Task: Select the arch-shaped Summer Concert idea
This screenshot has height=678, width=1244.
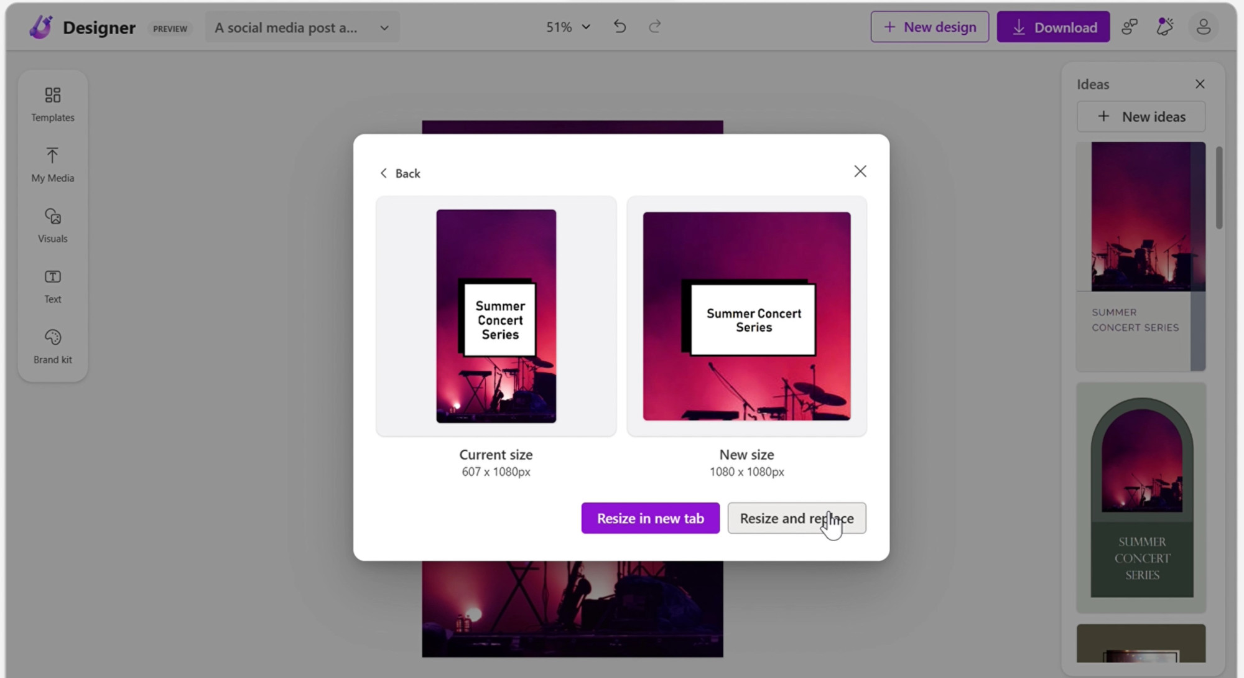Action: tap(1141, 498)
